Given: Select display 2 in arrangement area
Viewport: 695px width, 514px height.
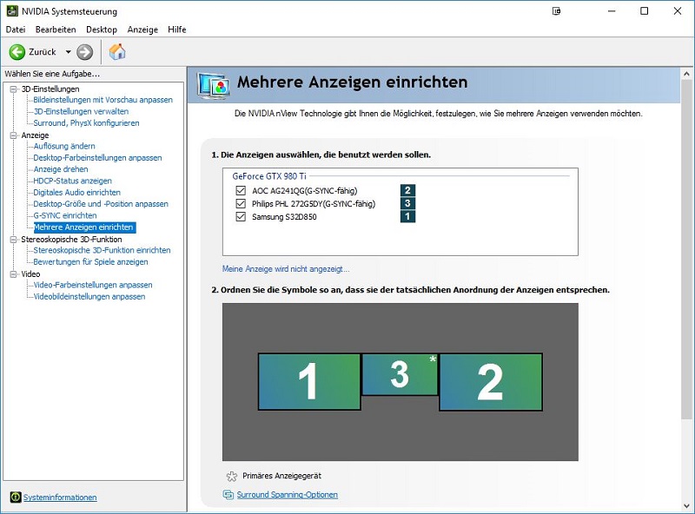Looking at the screenshot, I should coord(491,382).
